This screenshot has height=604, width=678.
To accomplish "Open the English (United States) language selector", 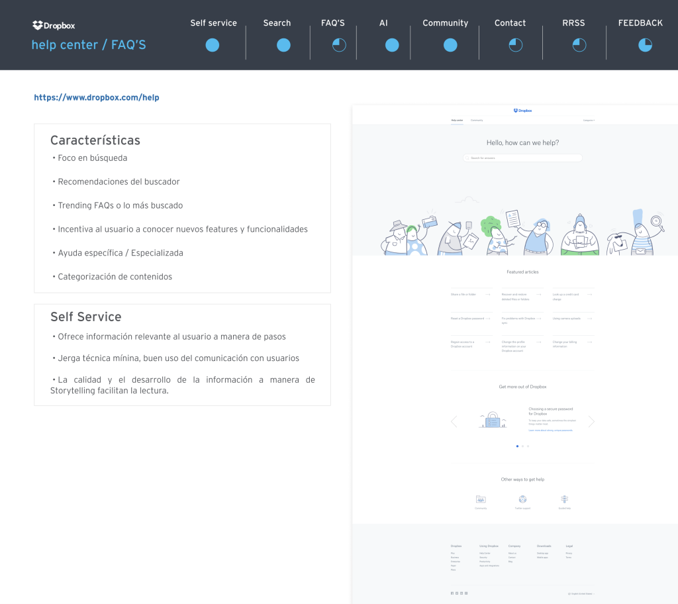I will coord(581,593).
